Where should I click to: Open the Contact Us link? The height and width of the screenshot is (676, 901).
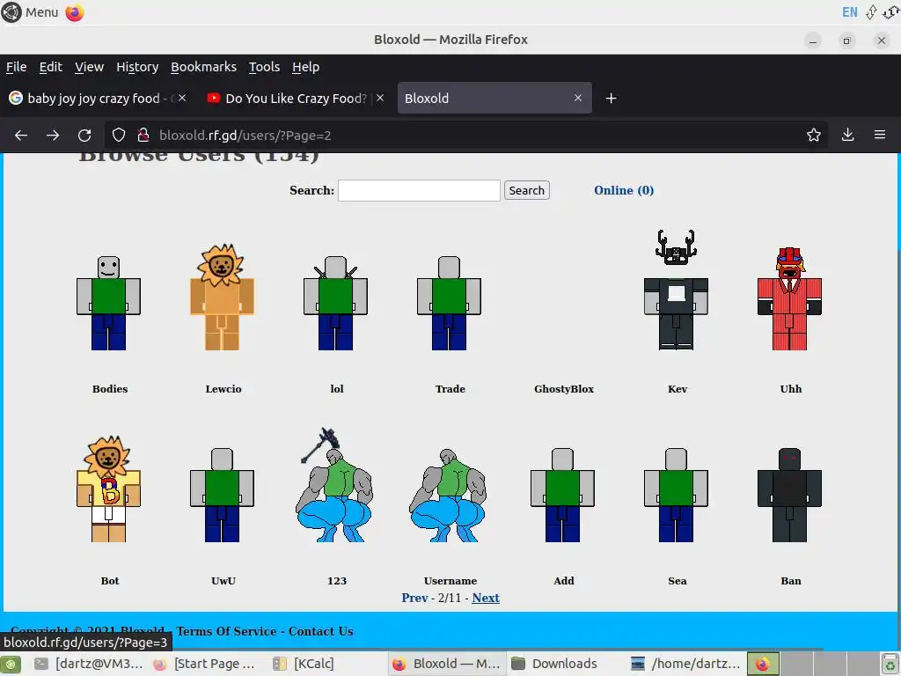pyautogui.click(x=320, y=631)
